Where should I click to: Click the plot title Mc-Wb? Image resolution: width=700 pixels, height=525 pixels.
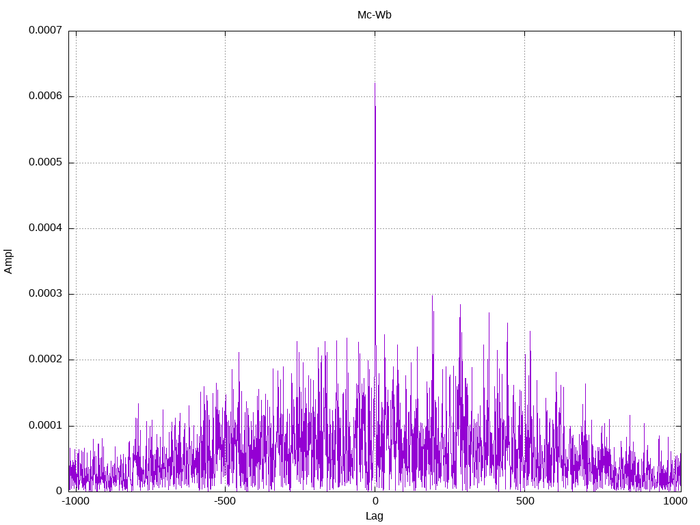tap(374, 15)
